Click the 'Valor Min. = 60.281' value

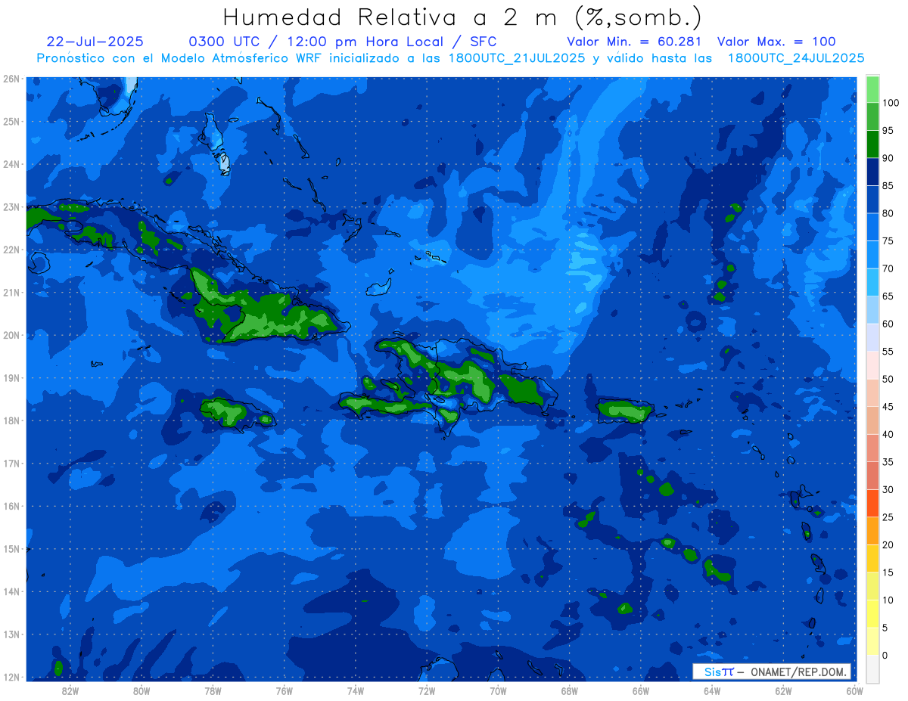[x=634, y=42]
